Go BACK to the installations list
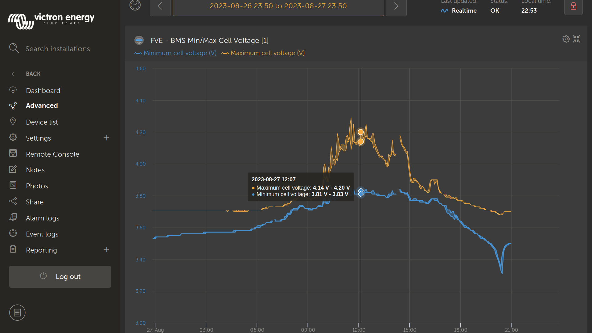The width and height of the screenshot is (592, 333). point(33,74)
